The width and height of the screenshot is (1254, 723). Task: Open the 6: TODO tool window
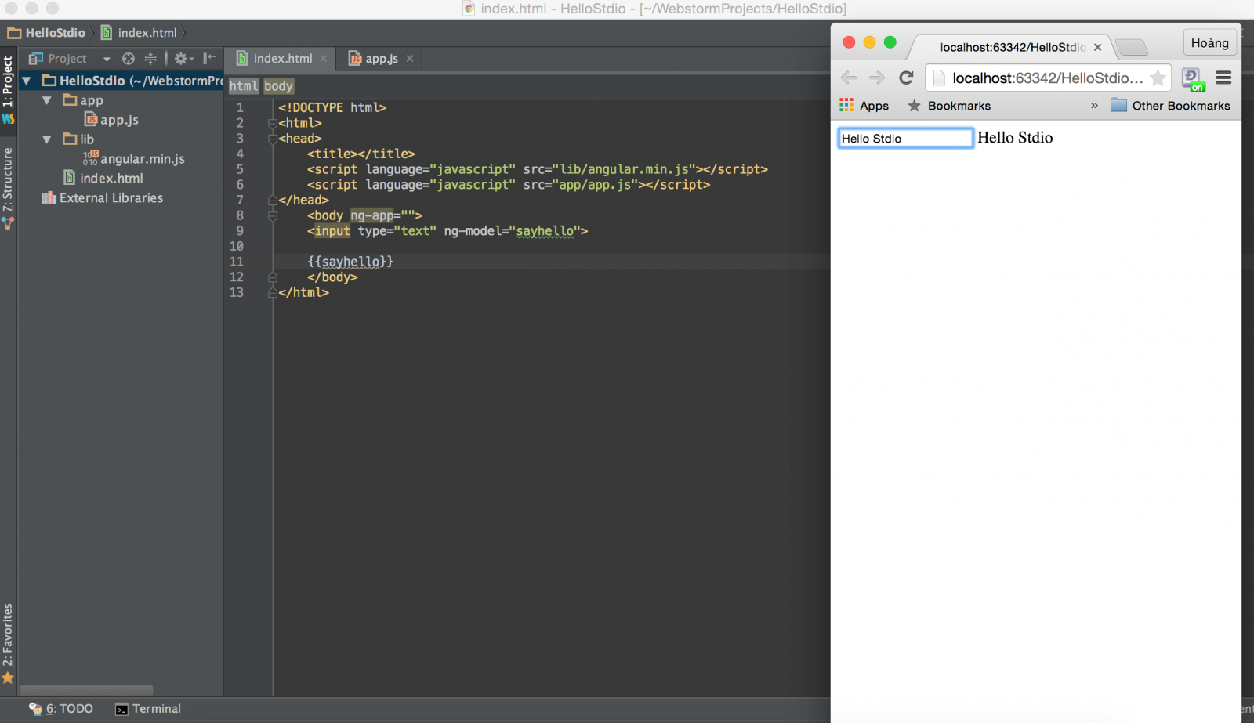pos(61,709)
